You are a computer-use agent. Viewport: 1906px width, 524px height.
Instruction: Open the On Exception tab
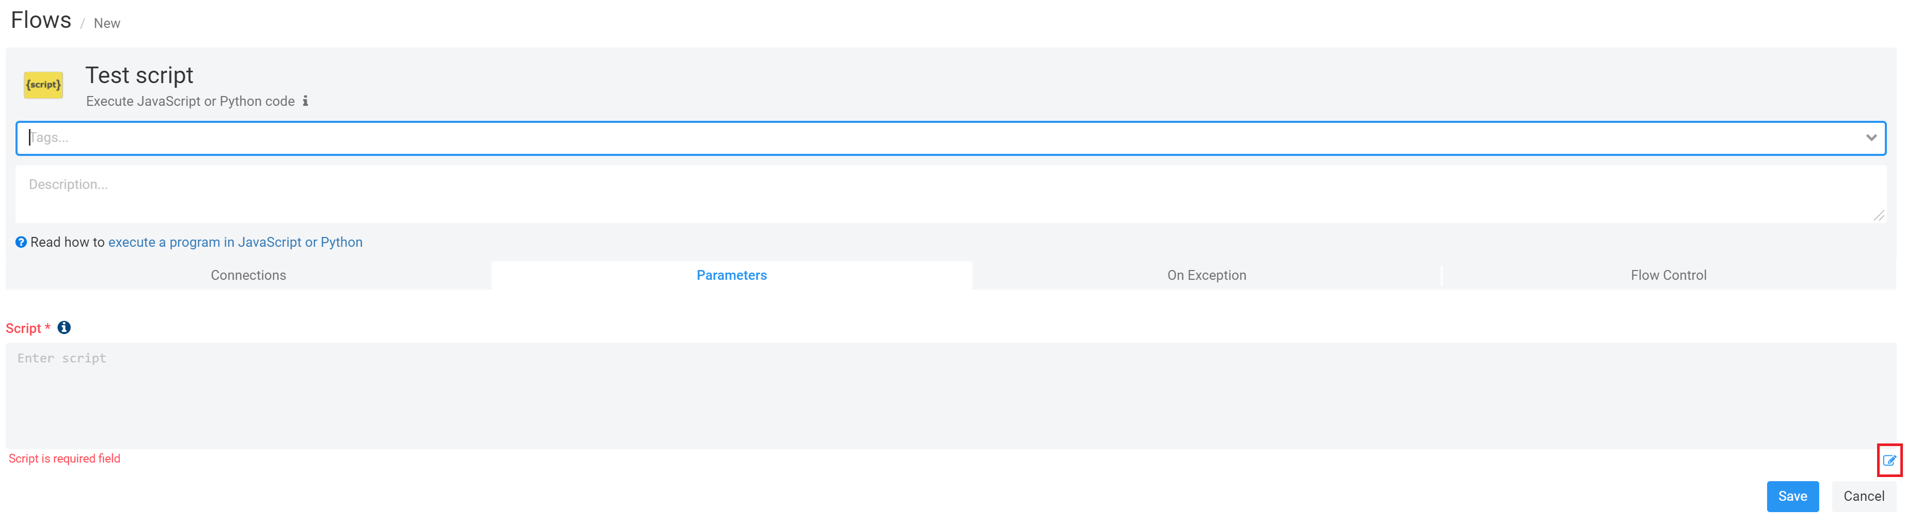point(1207,275)
